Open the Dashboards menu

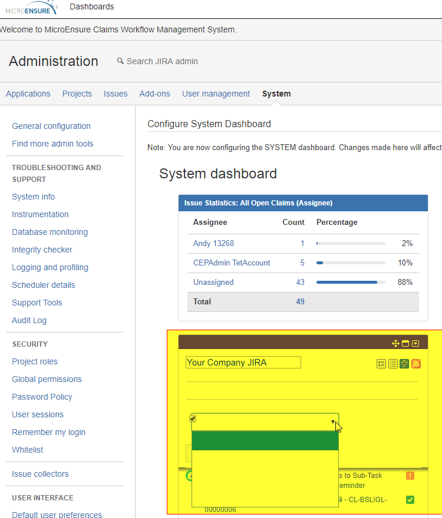pyautogui.click(x=92, y=6)
